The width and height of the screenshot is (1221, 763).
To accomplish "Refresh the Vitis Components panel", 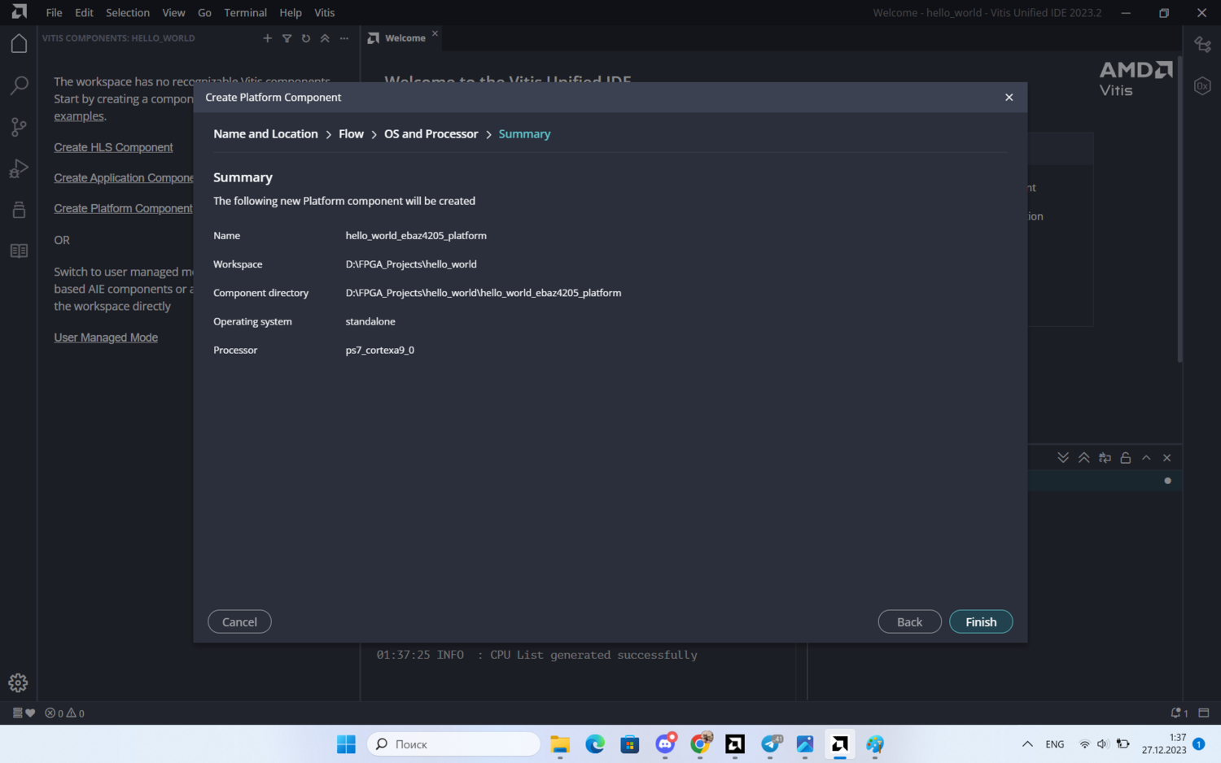I will click(x=306, y=38).
